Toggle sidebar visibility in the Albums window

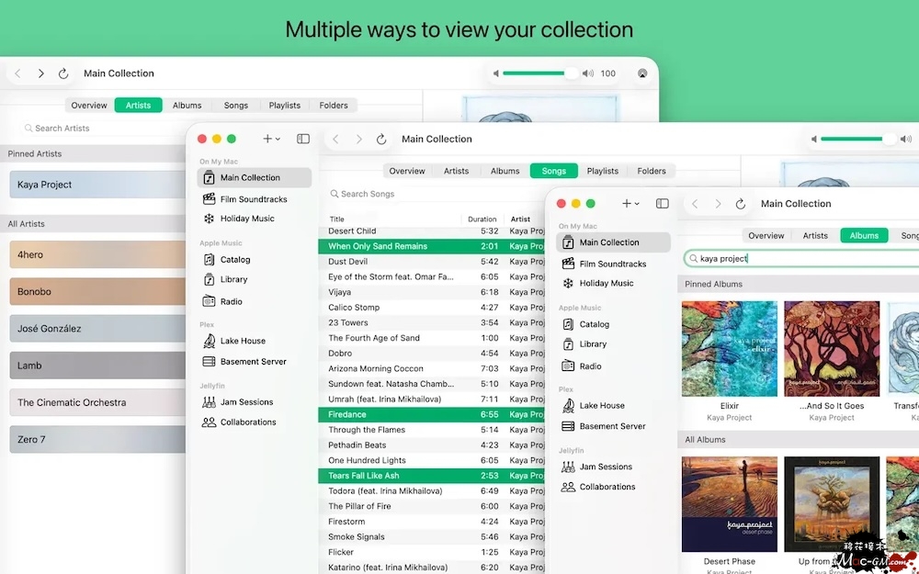(662, 204)
